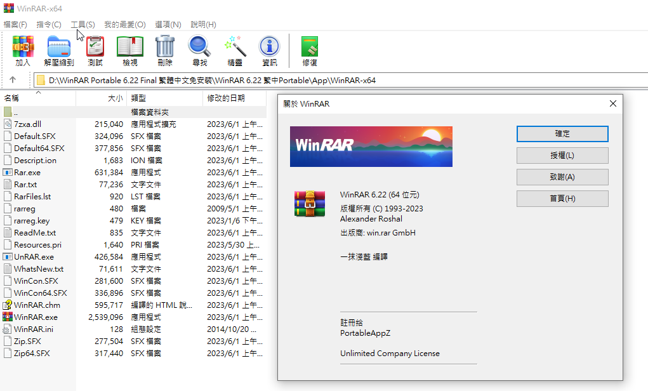
Task: Click the 首頁 (Homepage) button
Action: click(x=562, y=199)
